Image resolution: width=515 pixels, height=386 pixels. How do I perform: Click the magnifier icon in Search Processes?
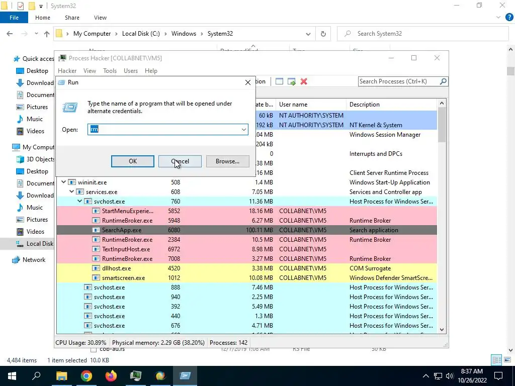[x=443, y=81]
